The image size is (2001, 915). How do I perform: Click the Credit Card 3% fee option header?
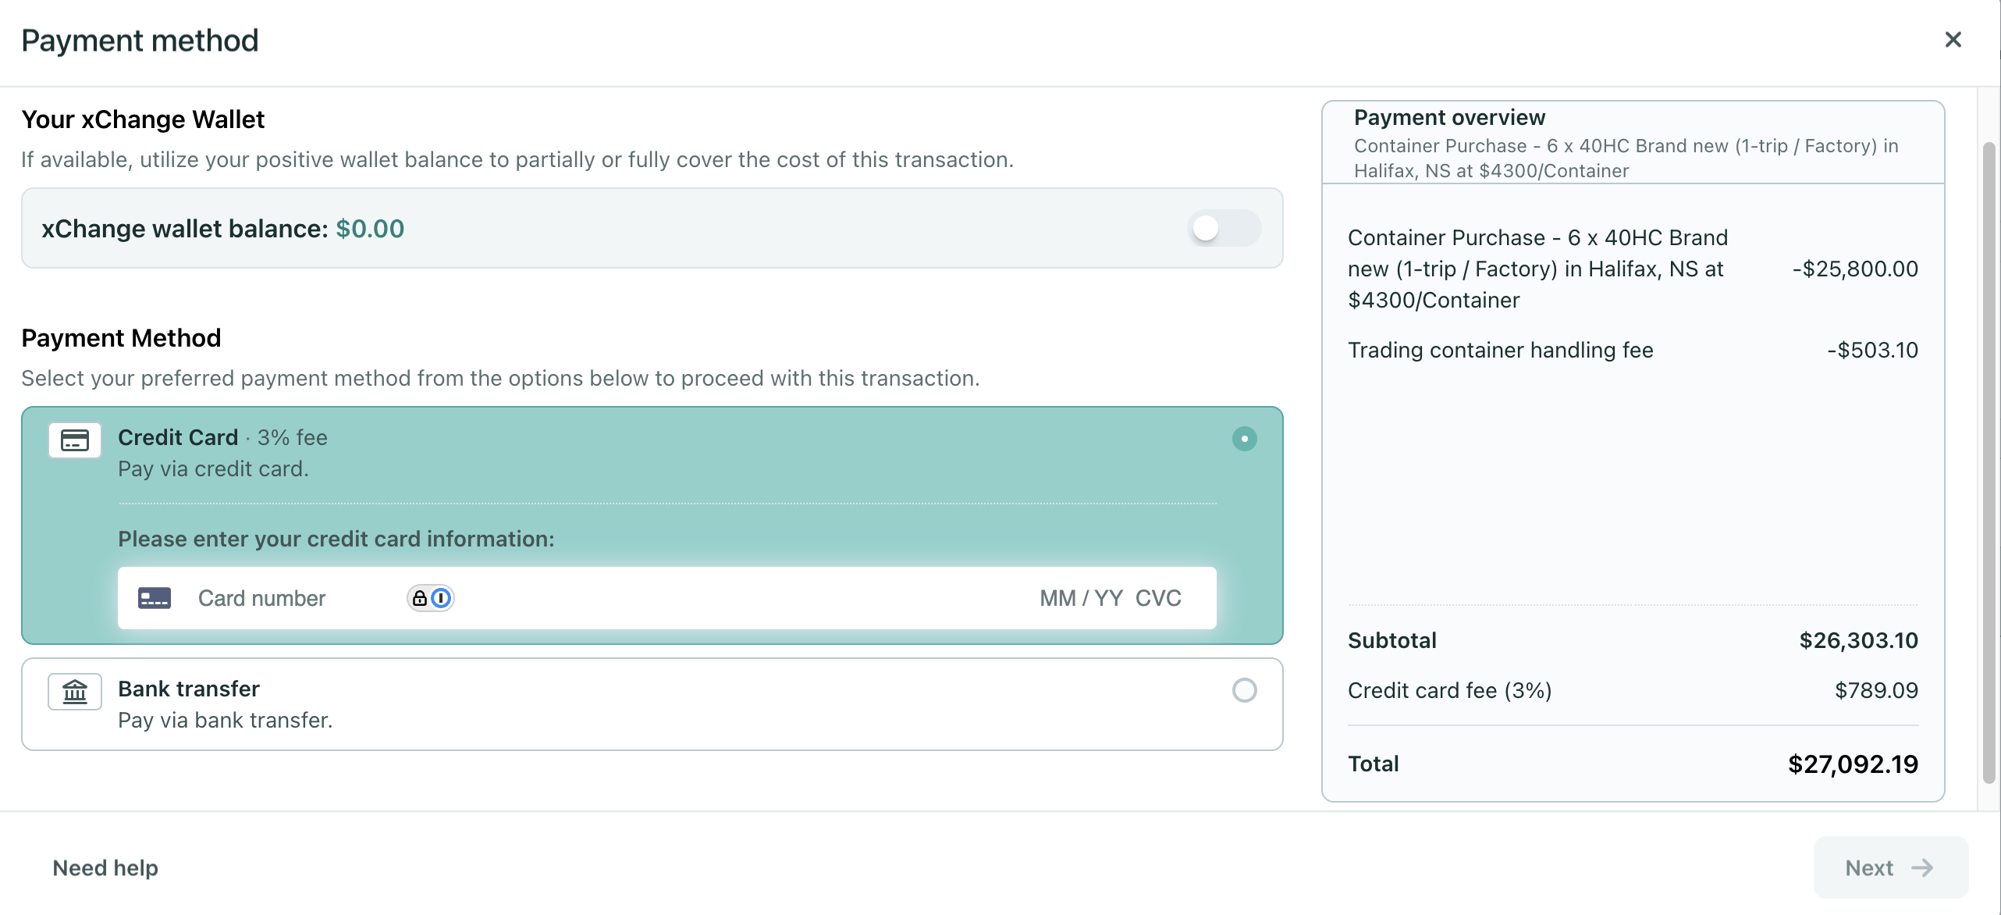pyautogui.click(x=222, y=437)
